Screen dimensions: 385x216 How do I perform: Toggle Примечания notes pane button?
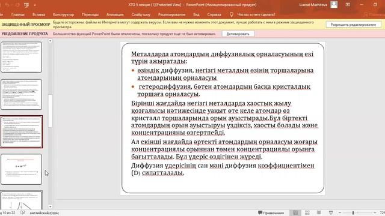[x=271, y=213]
